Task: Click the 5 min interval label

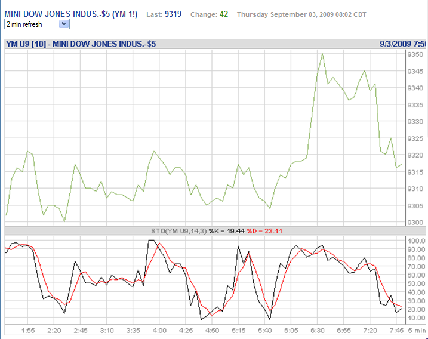Action: pyautogui.click(x=417, y=331)
